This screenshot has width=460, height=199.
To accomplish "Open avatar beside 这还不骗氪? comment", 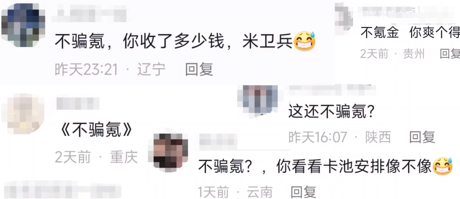I will click(x=261, y=100).
